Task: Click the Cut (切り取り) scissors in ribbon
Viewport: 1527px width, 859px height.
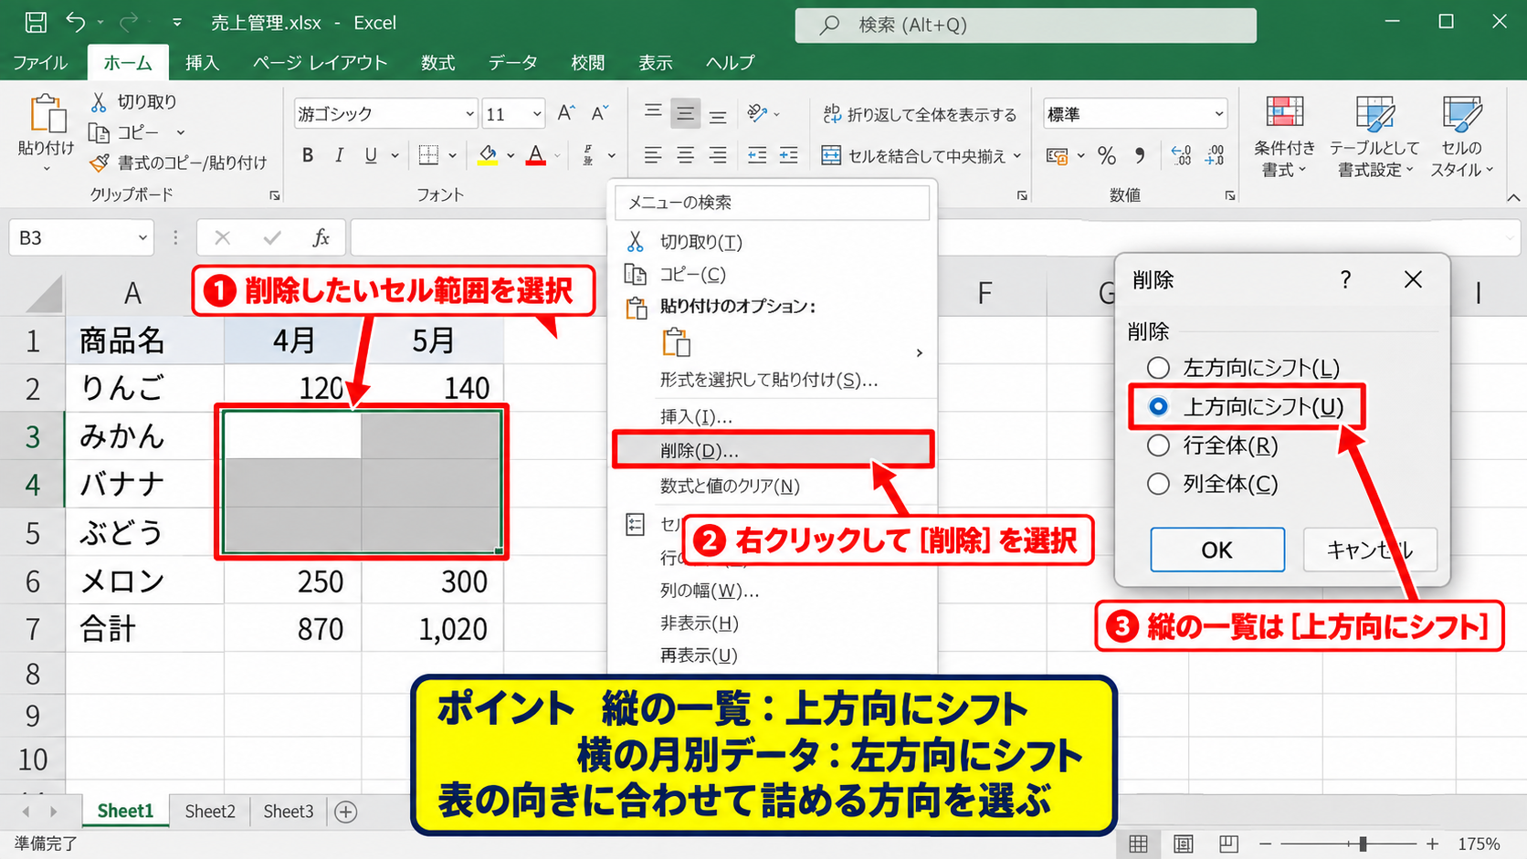Action: coord(99,101)
